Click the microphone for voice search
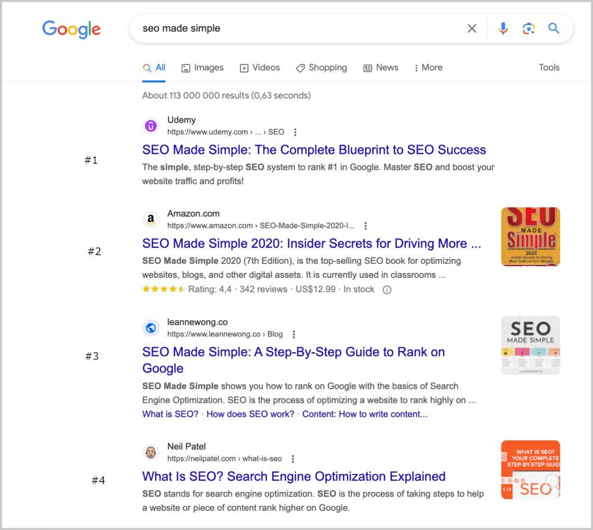 [503, 28]
